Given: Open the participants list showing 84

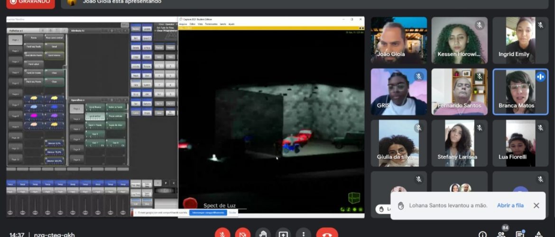Looking at the screenshot, I should coord(501,234).
